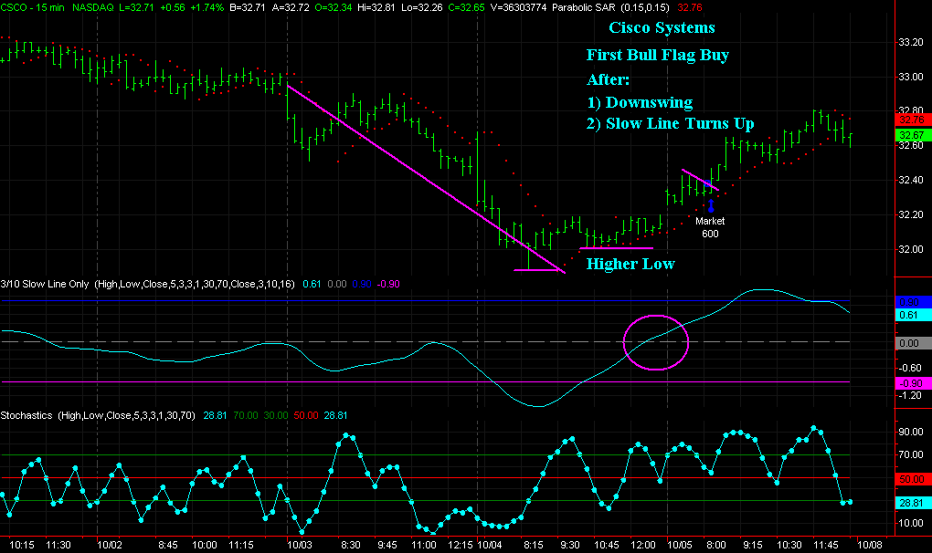Select the "2) Slow Line Turns Up" annotation
This screenshot has height=553, width=932.
point(671,123)
